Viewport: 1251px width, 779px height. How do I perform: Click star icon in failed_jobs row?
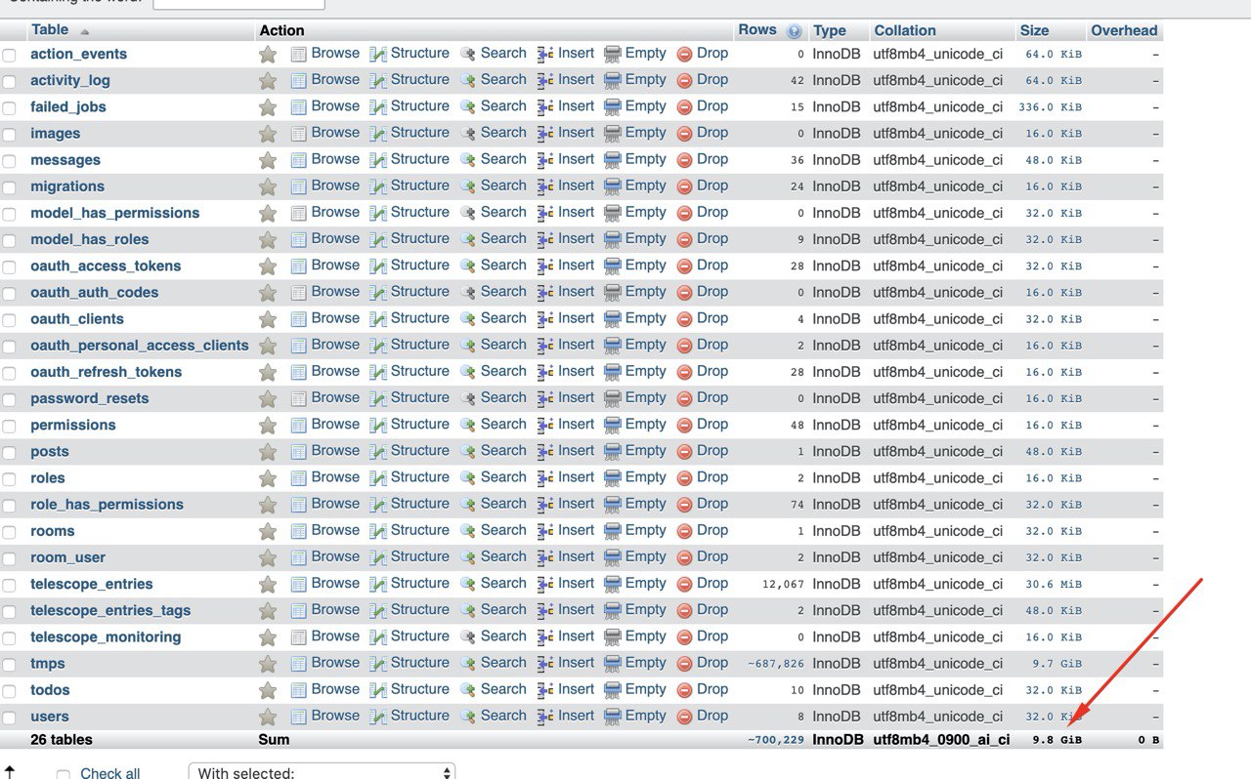coord(268,107)
